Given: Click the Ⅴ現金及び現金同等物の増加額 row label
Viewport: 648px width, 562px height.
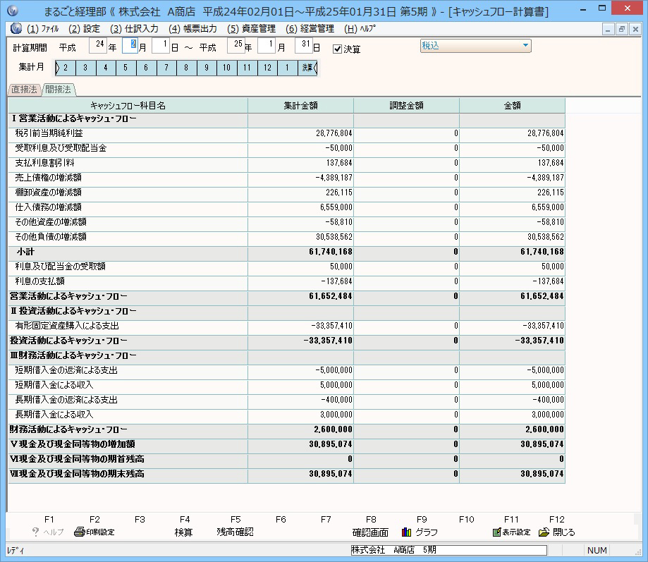Looking at the screenshot, I should [72, 444].
